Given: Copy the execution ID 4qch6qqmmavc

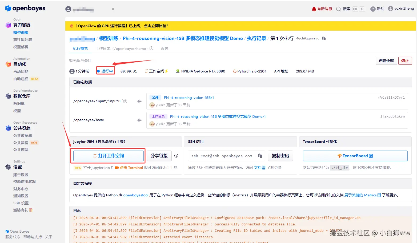Looking at the screenshot, I should 324,38.
